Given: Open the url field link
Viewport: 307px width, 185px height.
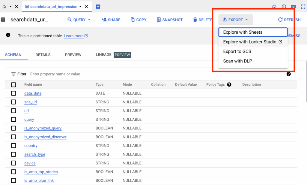Looking at the screenshot, I should tap(26, 111).
